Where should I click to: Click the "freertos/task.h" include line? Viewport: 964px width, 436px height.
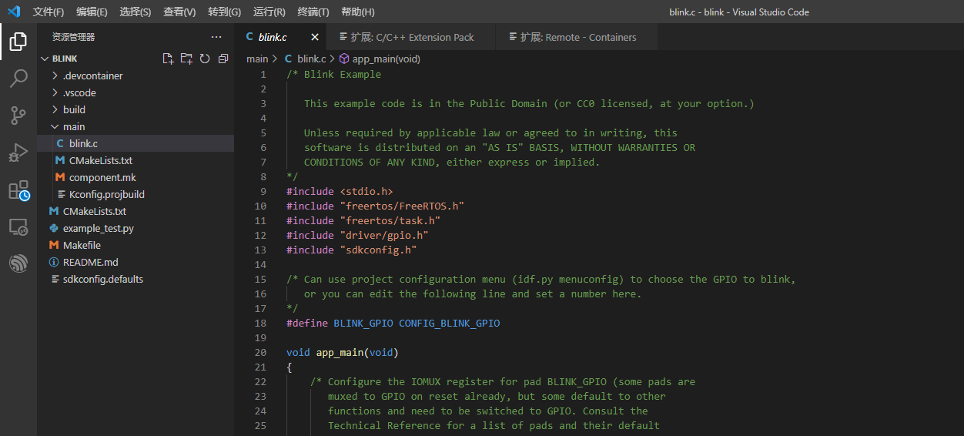tap(363, 220)
